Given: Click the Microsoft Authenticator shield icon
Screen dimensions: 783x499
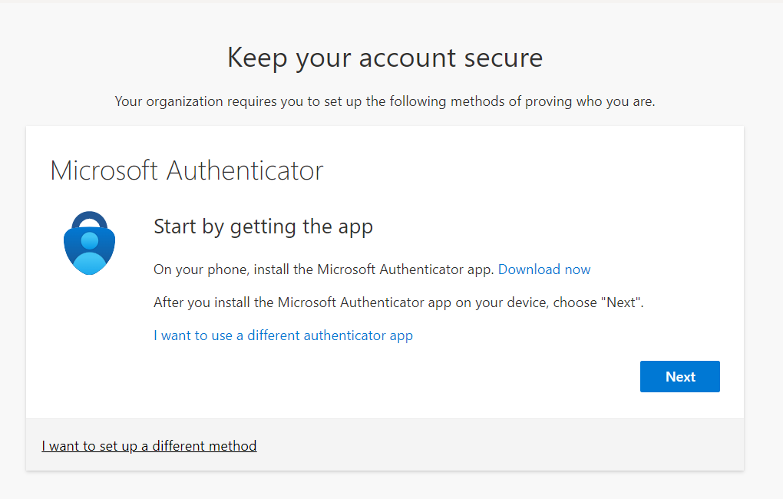Looking at the screenshot, I should pos(89,244).
